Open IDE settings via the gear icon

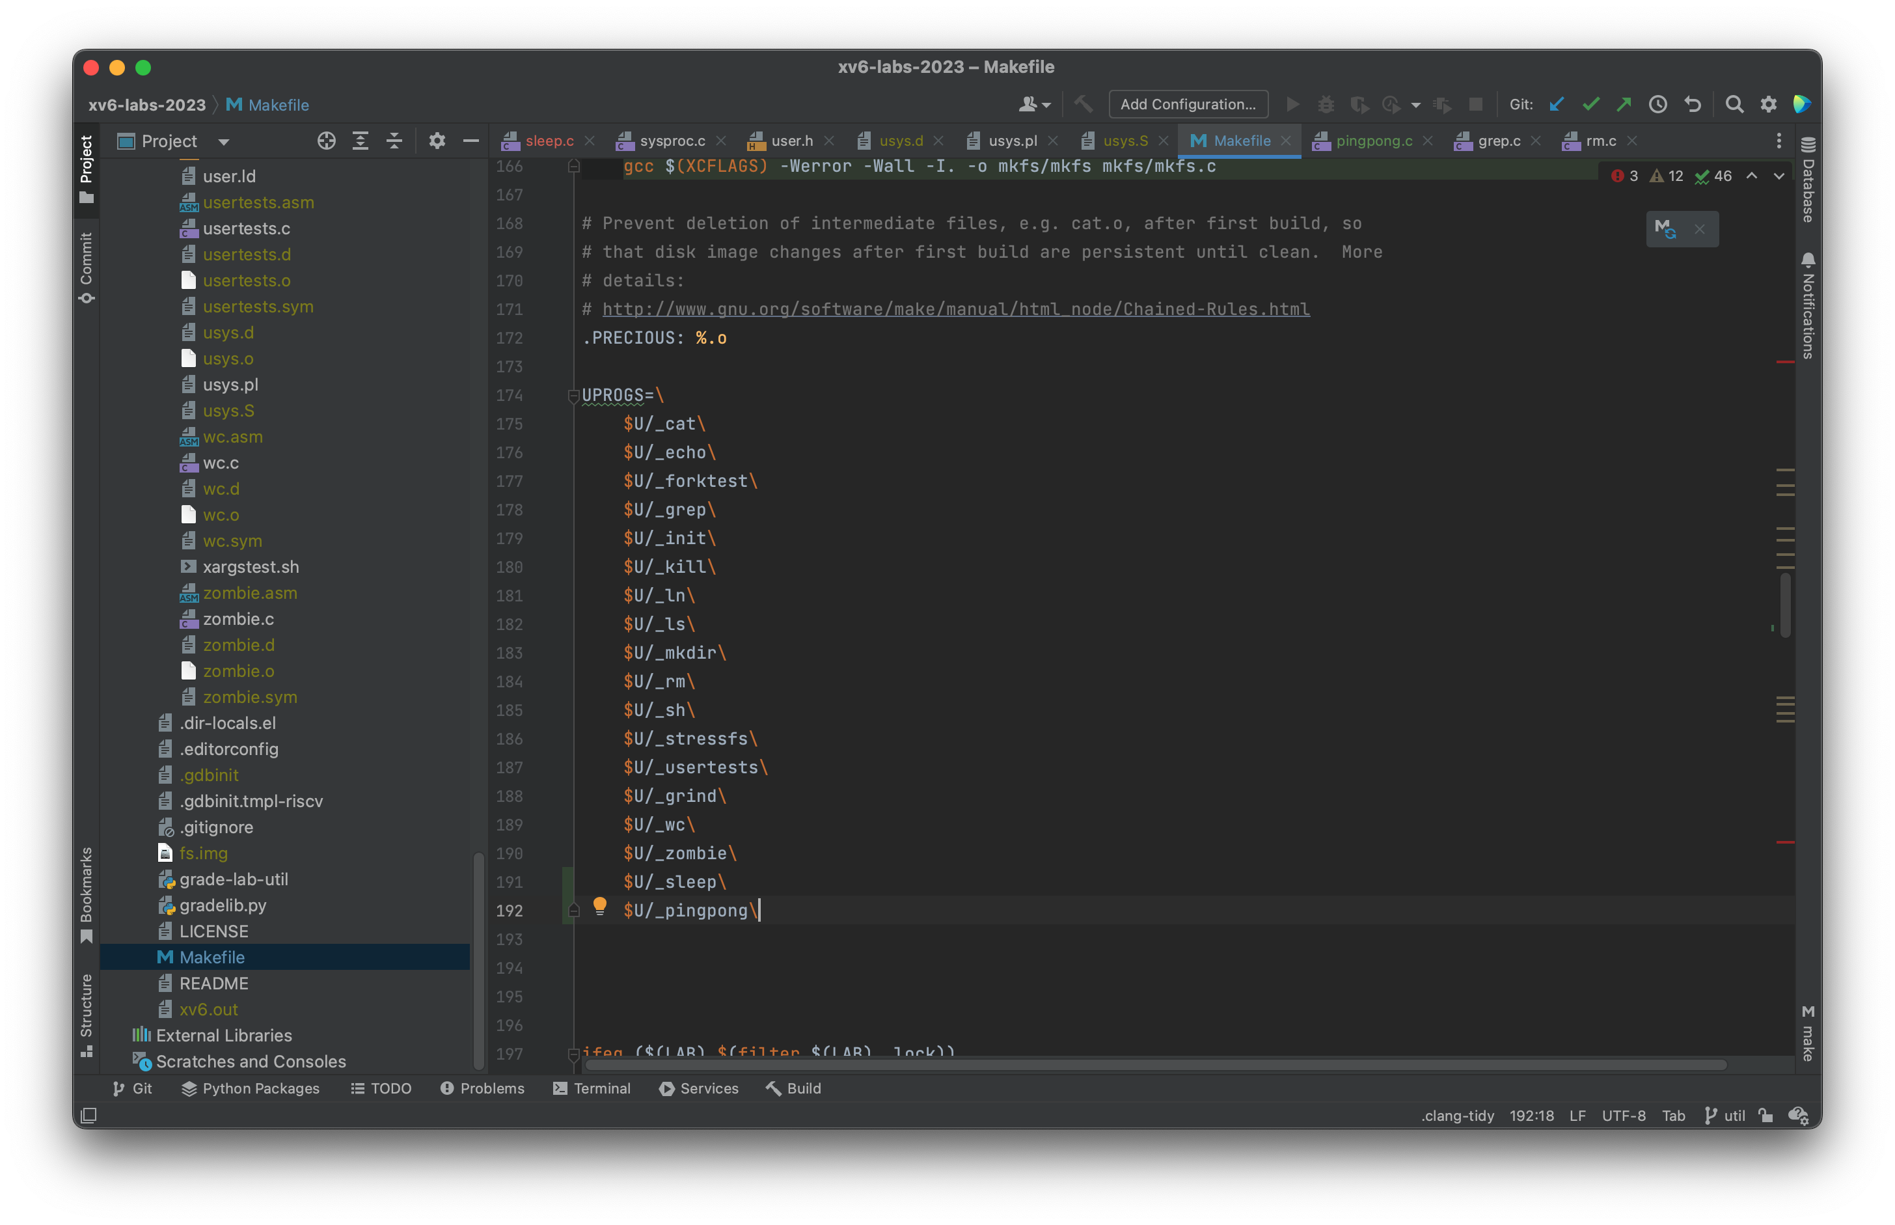pos(1769,104)
